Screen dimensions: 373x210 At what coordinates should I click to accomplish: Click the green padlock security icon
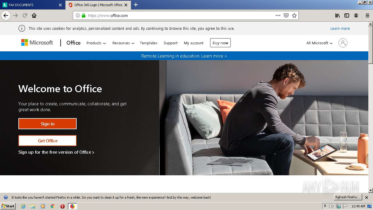[84, 15]
